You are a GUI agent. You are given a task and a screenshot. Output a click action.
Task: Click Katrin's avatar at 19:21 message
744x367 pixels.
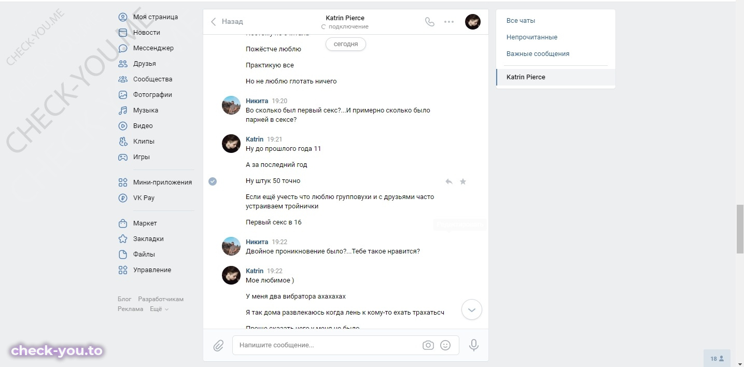click(x=231, y=144)
